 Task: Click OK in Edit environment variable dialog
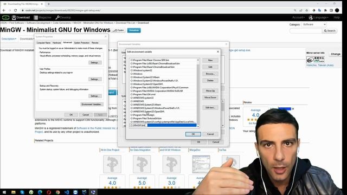pos(193,134)
